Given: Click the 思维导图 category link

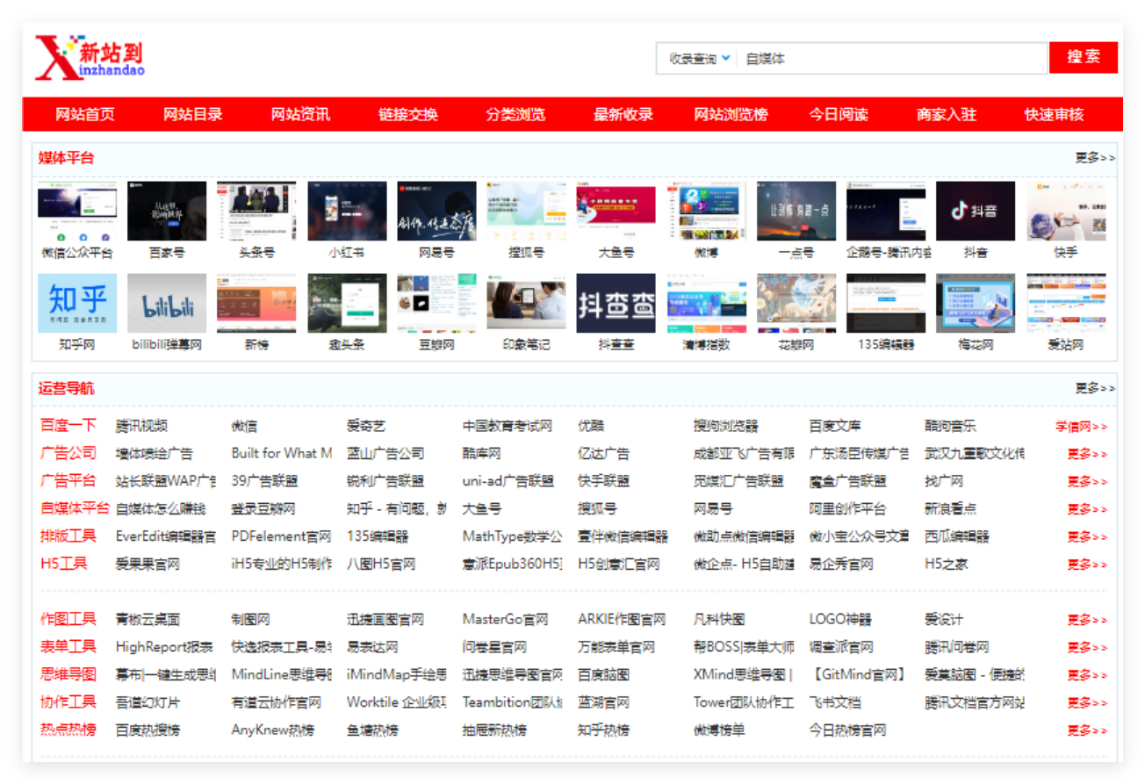Looking at the screenshot, I should coord(68,674).
